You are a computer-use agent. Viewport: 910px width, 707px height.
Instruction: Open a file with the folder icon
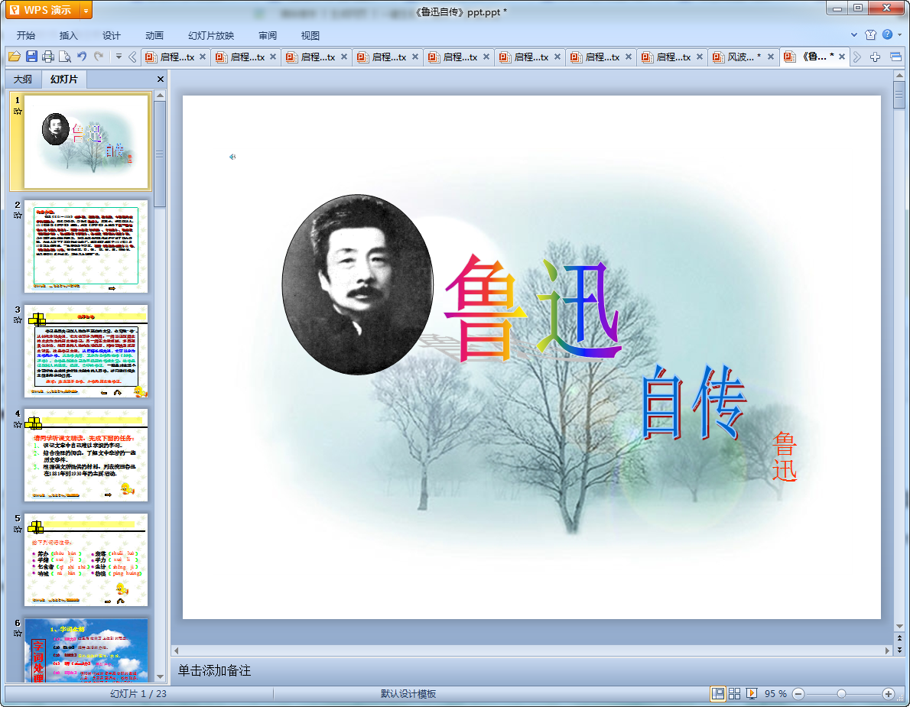[x=15, y=57]
